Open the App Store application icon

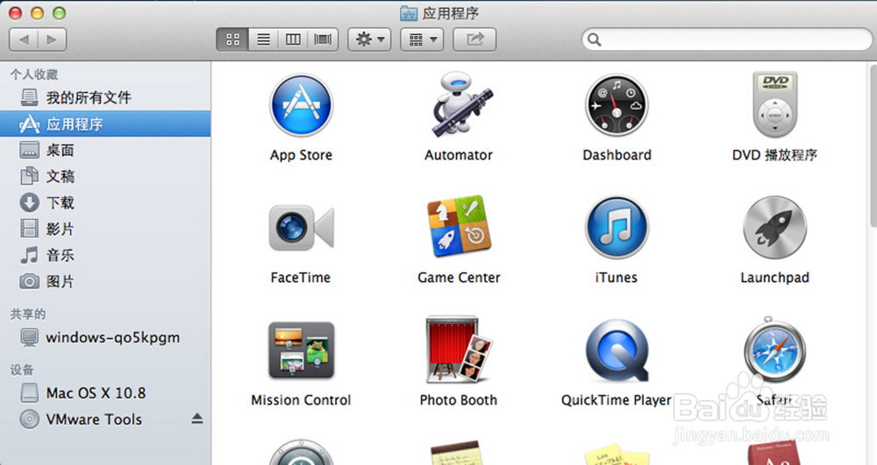click(301, 105)
